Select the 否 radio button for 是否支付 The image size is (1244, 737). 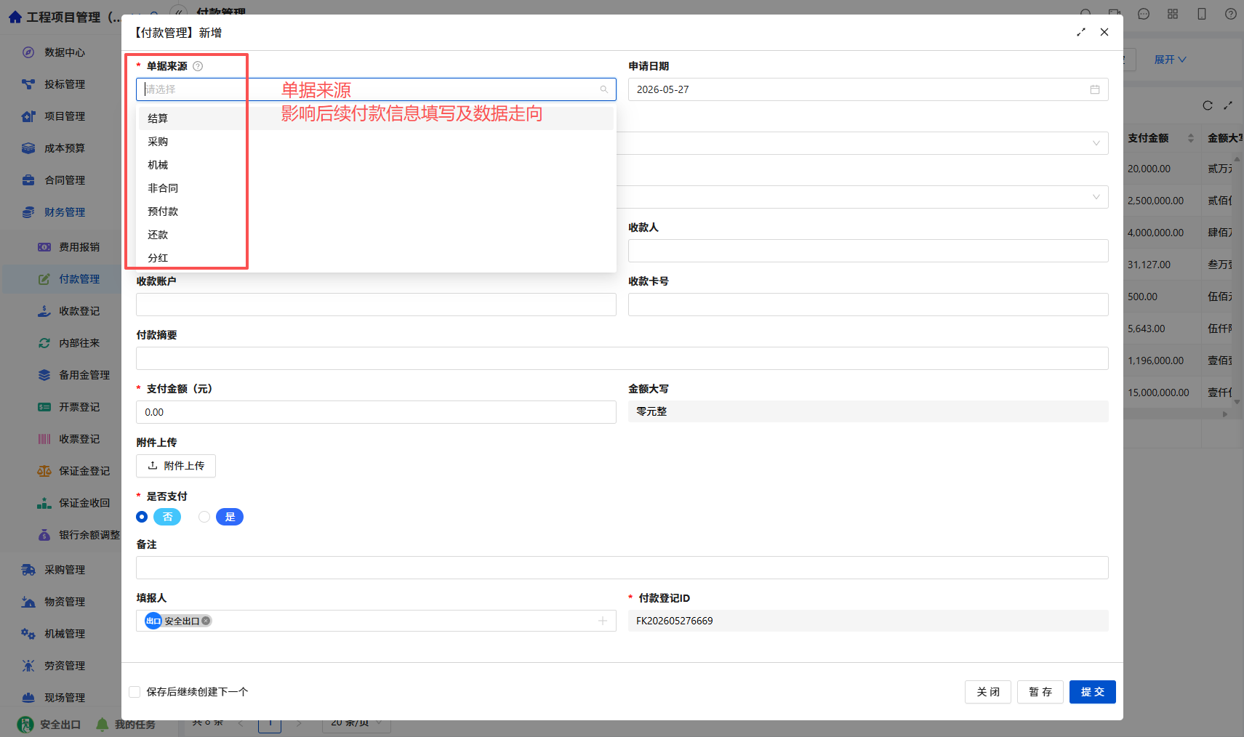click(x=142, y=517)
